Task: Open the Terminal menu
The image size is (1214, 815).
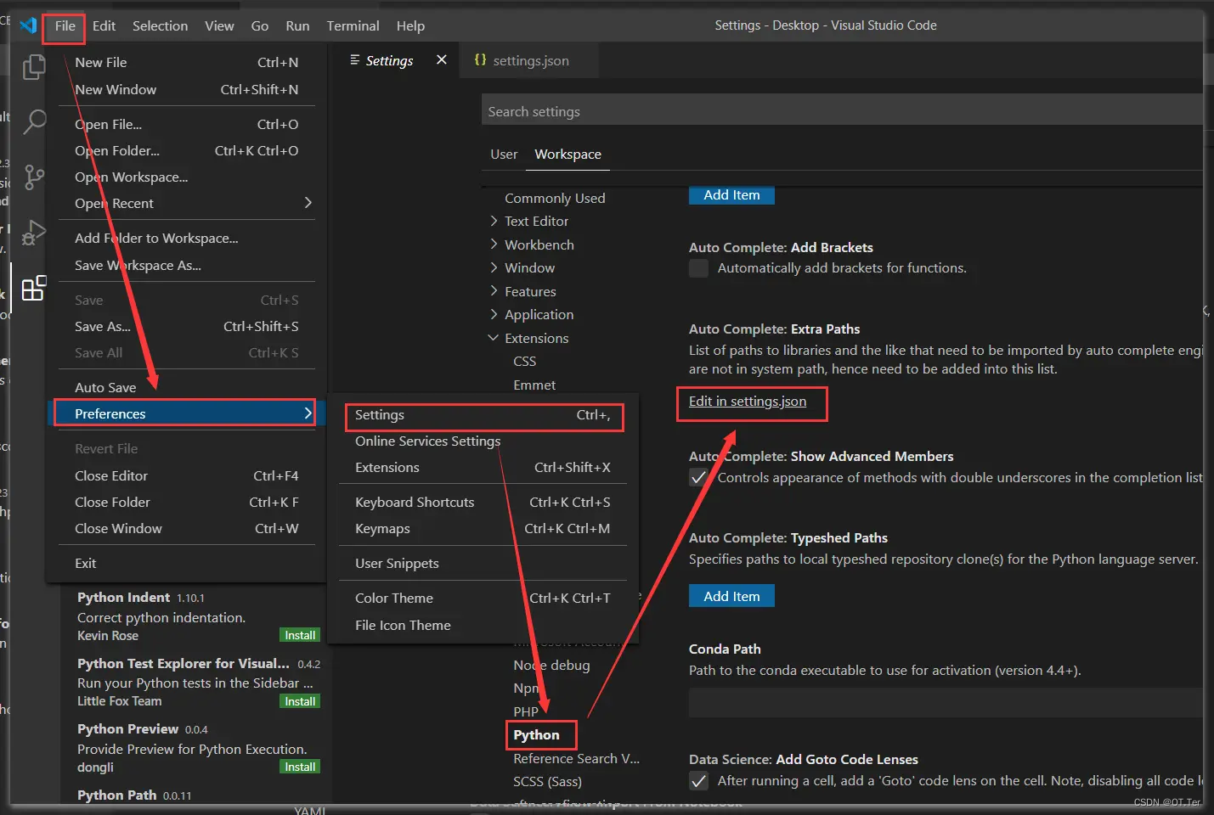Action: [x=353, y=25]
